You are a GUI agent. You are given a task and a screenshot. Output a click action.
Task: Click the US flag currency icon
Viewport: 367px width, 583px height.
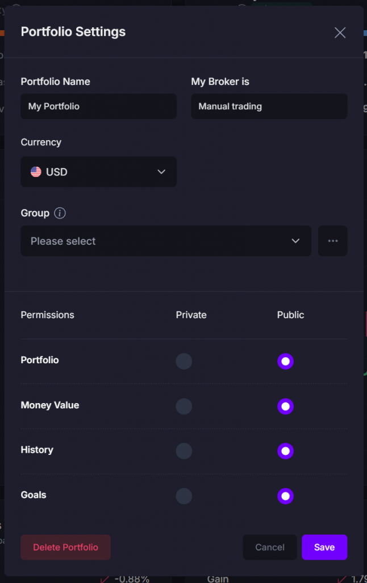click(x=36, y=172)
